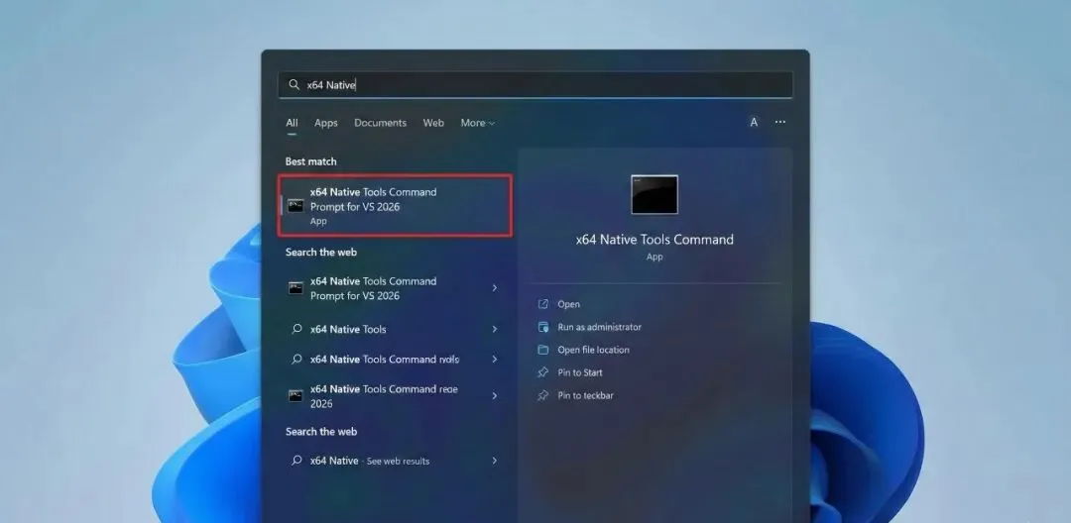Choose Pin to Start
This screenshot has height=523, width=1071.
pos(580,372)
